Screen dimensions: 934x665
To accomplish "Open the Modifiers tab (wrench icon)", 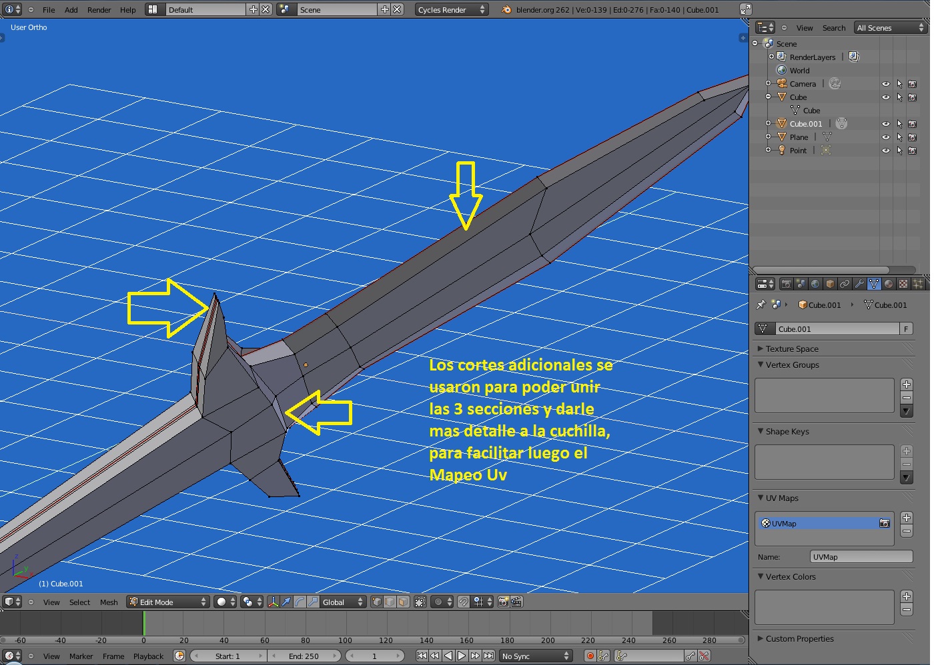I will (x=859, y=284).
